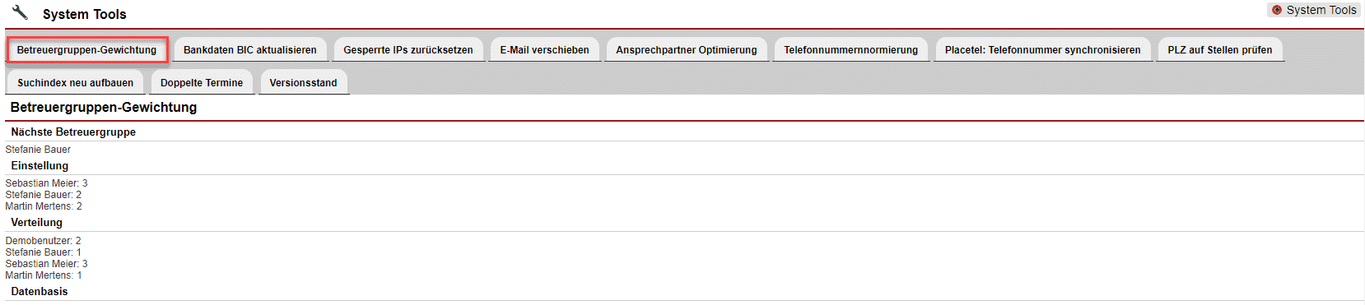The width and height of the screenshot is (1365, 305).
Task: Click the Betreuergruppen-Gewichtung page heading
Action: [104, 108]
